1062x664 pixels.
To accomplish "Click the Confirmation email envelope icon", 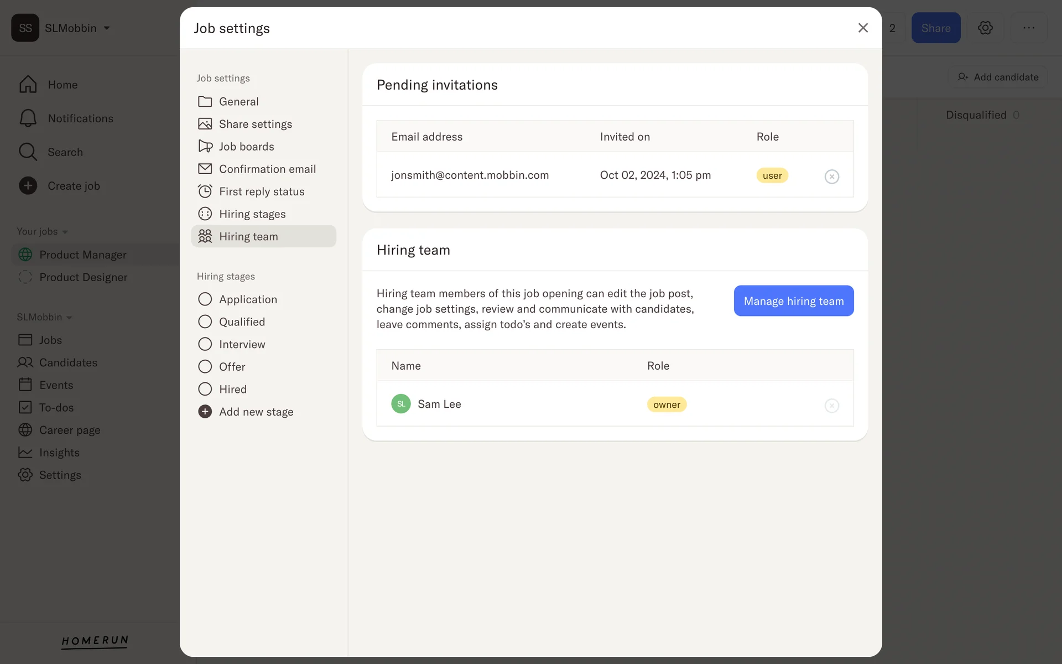I will [x=205, y=169].
